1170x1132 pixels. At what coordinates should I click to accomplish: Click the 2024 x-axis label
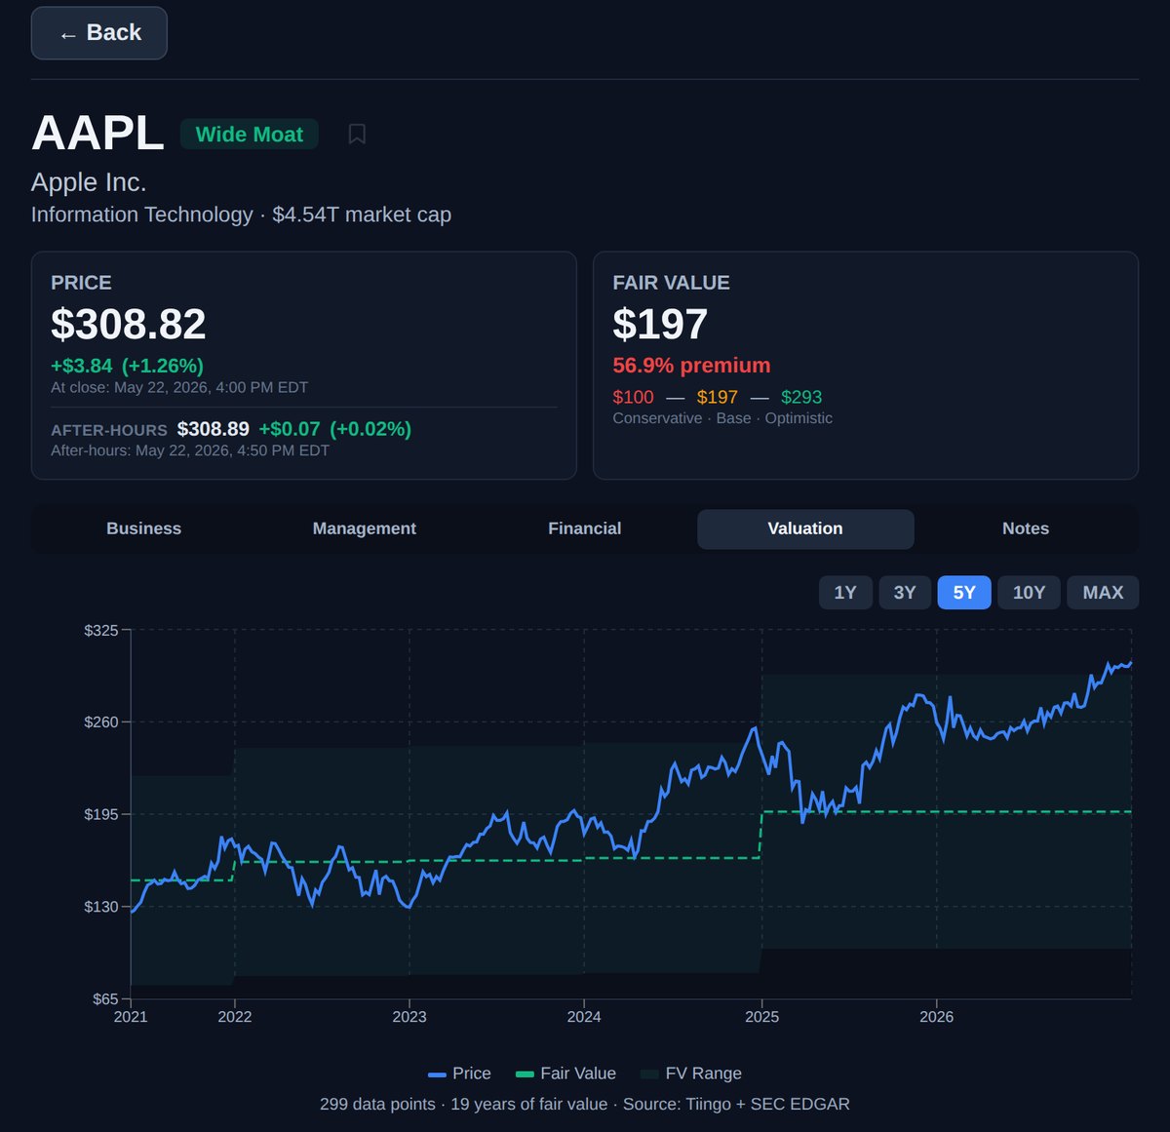tap(584, 1017)
